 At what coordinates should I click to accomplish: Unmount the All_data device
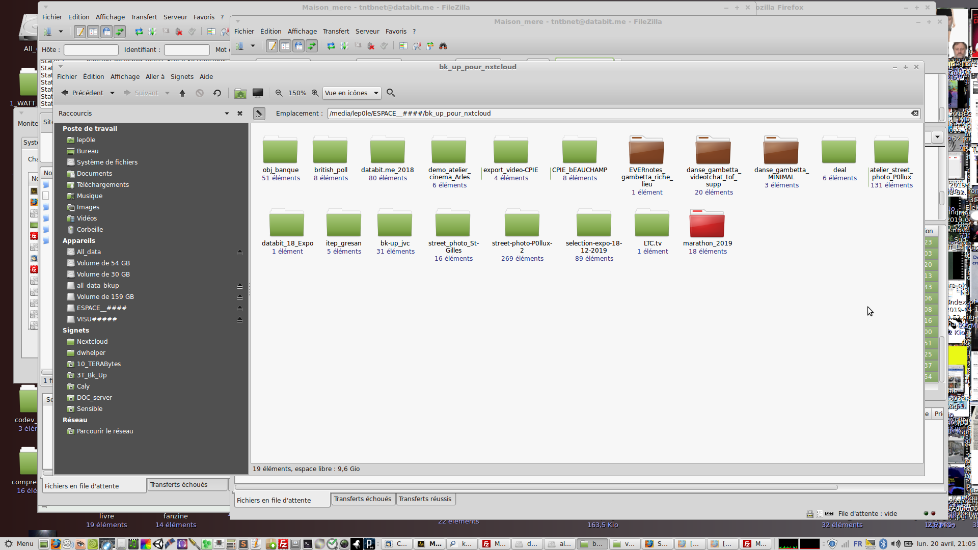coord(240,253)
